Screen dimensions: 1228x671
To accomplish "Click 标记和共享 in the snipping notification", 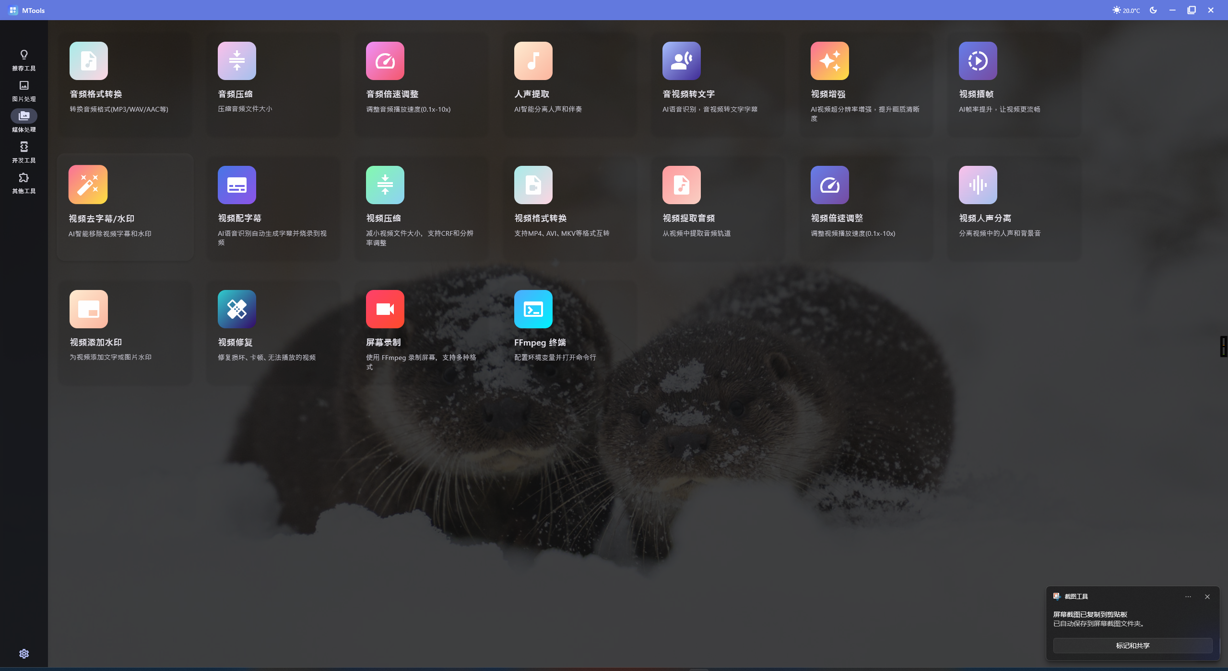I will [x=1133, y=645].
